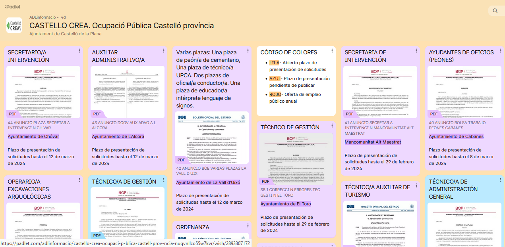
Task: Click caption 41 ANUNCIO SECRETAR A INTERVENCI N
Action: [379, 128]
